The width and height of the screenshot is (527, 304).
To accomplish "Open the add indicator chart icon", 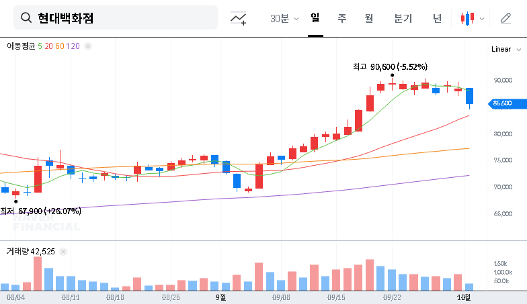I will [238, 19].
